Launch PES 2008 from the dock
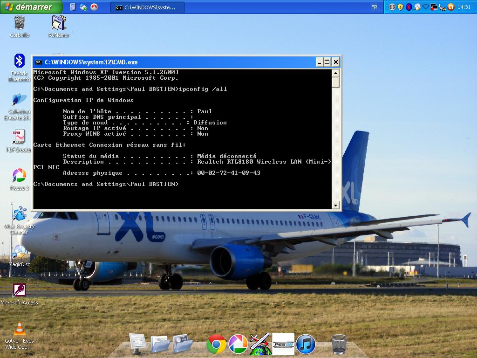The height and width of the screenshot is (358, 477). click(283, 344)
